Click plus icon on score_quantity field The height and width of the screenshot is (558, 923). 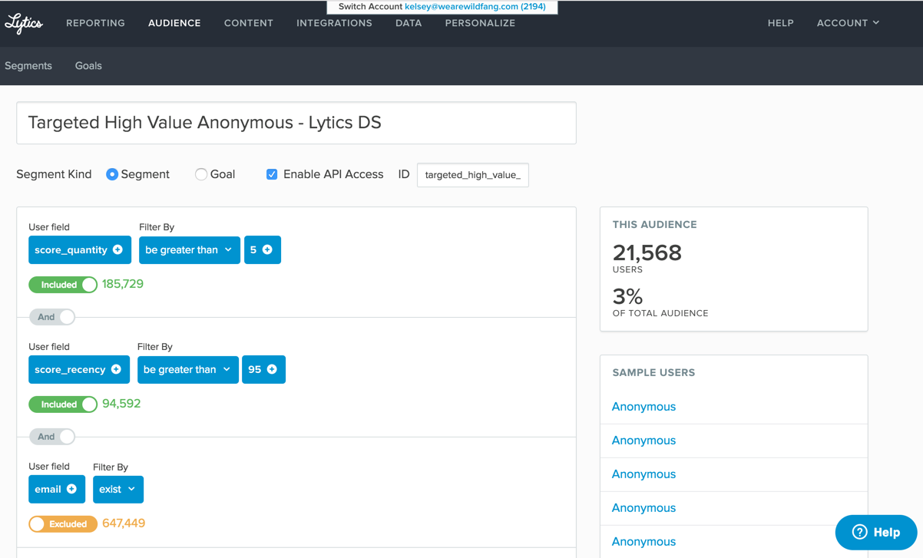pos(117,249)
